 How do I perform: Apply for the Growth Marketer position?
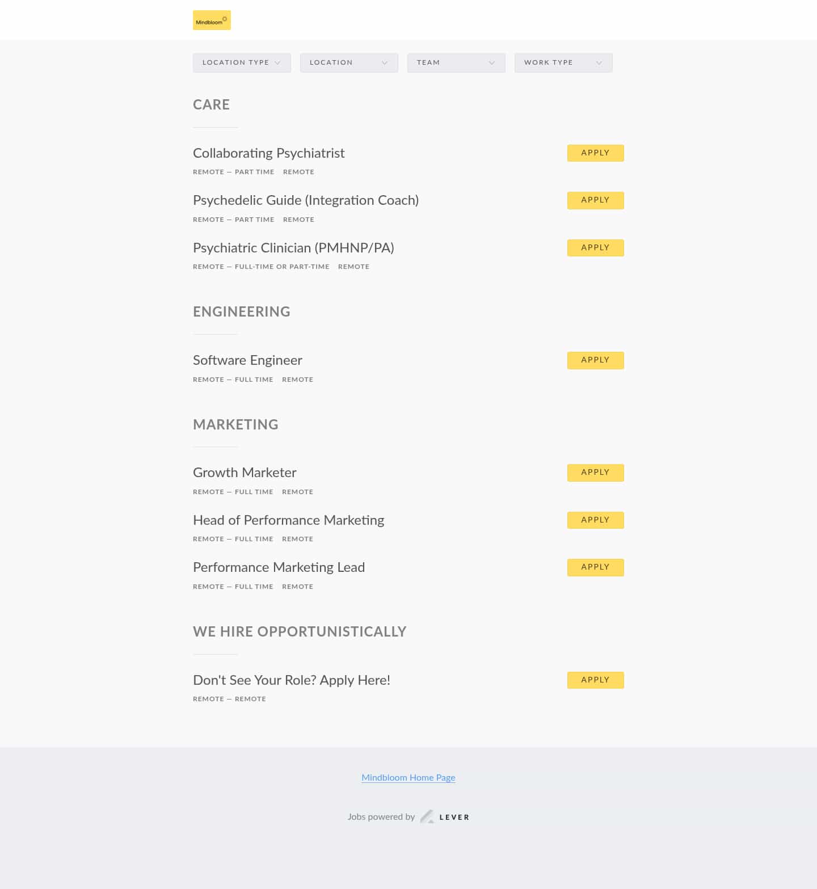click(595, 472)
